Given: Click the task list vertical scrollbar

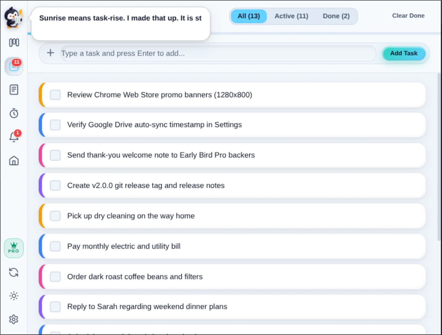Looking at the screenshot, I should (x=439, y=157).
